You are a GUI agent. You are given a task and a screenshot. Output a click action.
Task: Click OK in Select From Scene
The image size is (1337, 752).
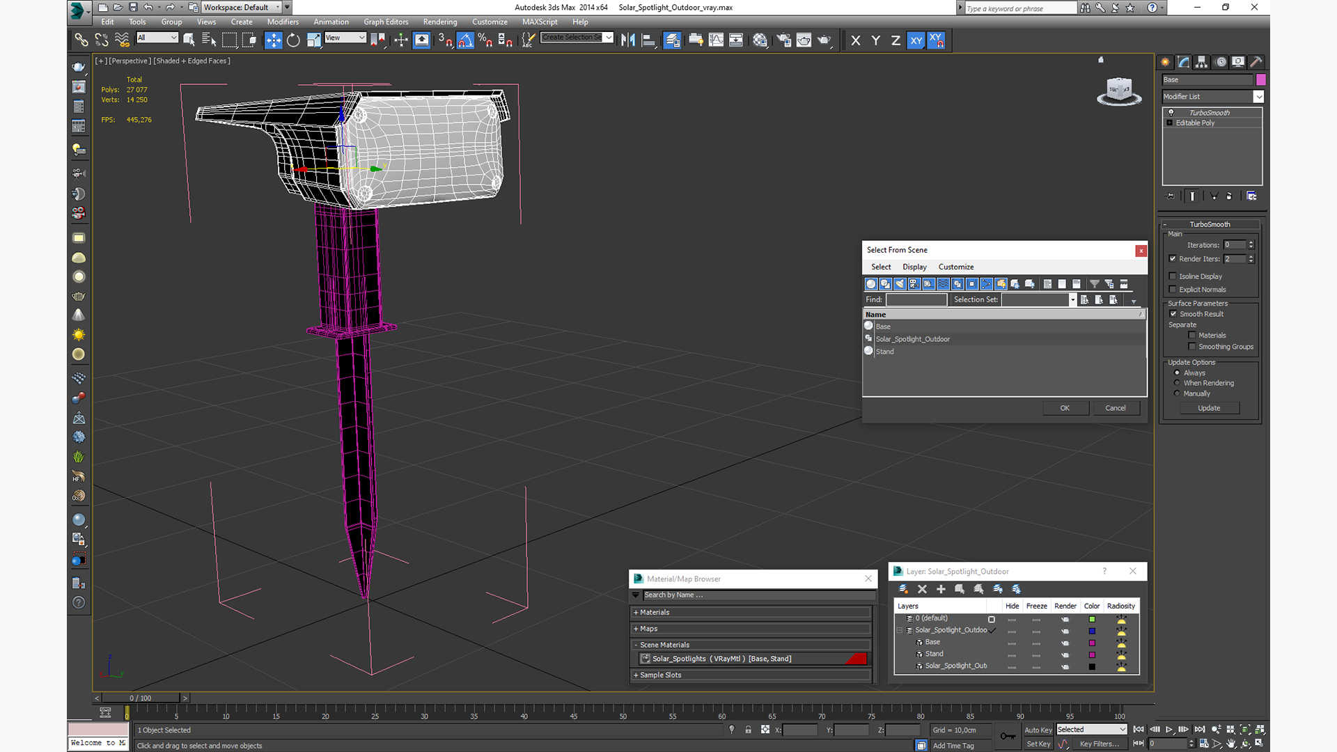tap(1065, 409)
